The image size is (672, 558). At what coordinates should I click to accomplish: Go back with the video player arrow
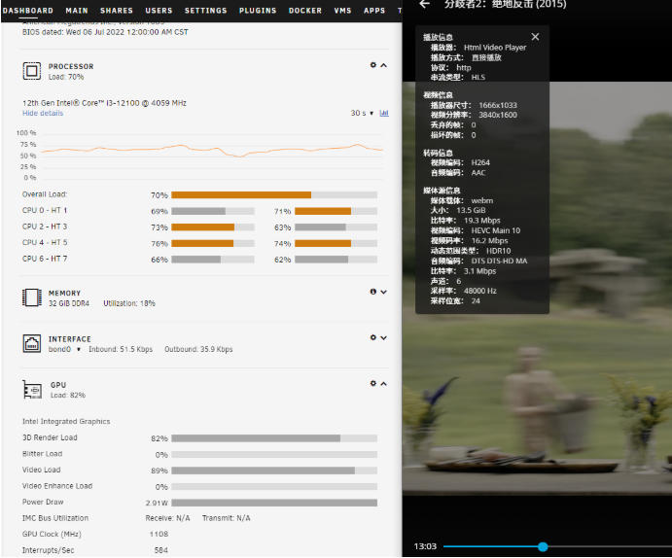pos(424,4)
